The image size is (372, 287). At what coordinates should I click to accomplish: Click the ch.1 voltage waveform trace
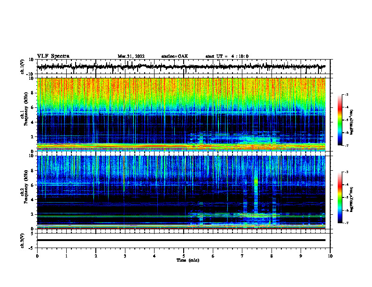pos(181,67)
